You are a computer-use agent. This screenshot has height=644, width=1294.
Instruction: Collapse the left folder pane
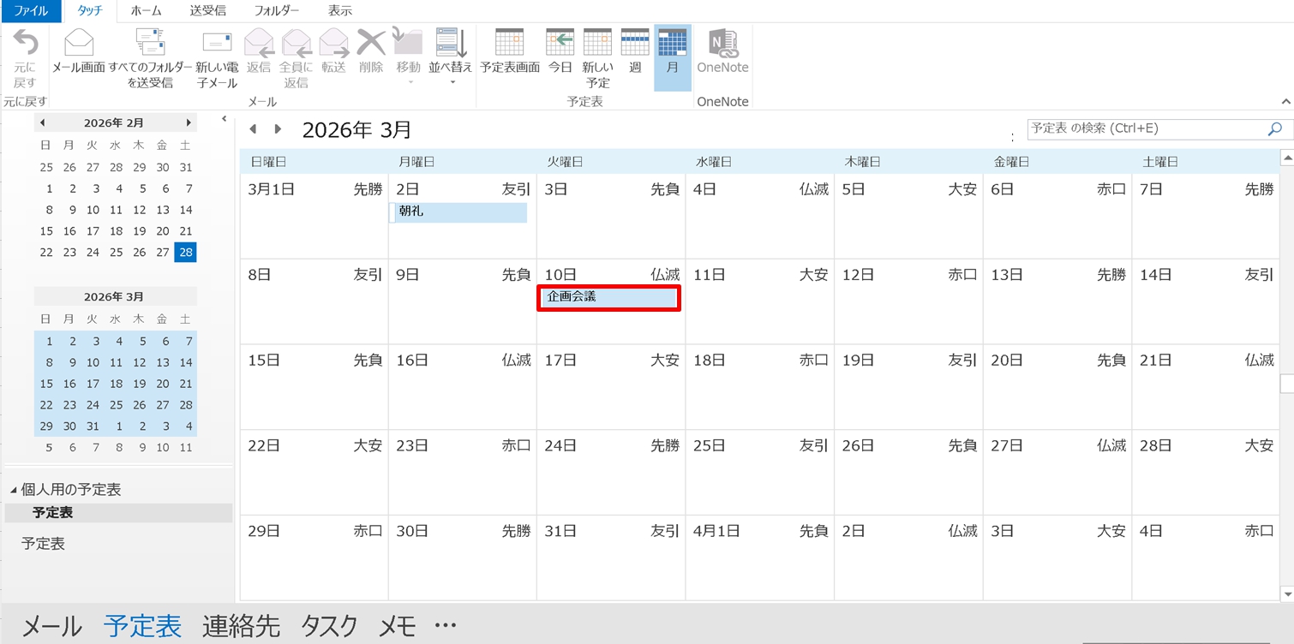tap(224, 119)
